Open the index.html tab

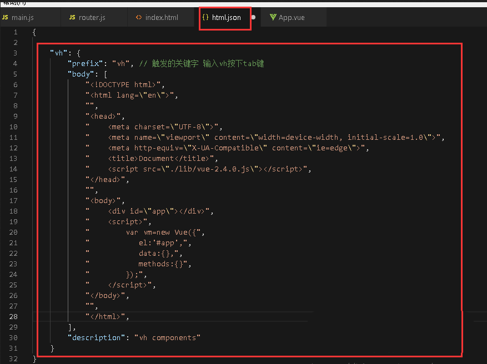click(x=160, y=17)
